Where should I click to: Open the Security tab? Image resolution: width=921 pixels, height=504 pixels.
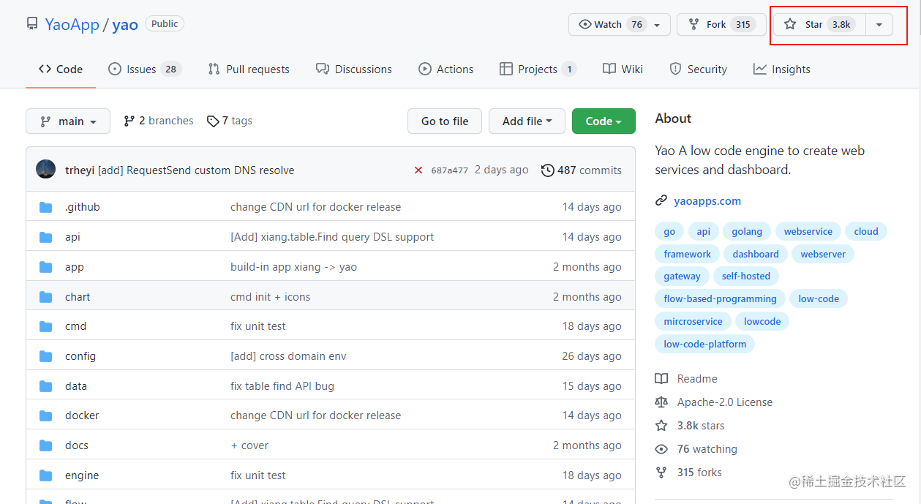point(698,69)
